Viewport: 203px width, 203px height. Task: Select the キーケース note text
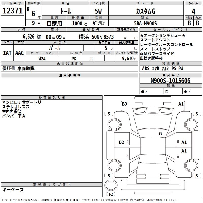click(13, 190)
